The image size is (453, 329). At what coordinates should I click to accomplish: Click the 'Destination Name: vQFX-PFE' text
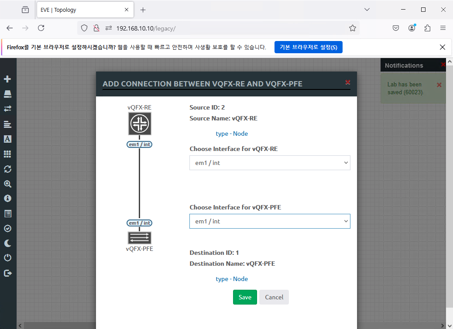(x=232, y=264)
